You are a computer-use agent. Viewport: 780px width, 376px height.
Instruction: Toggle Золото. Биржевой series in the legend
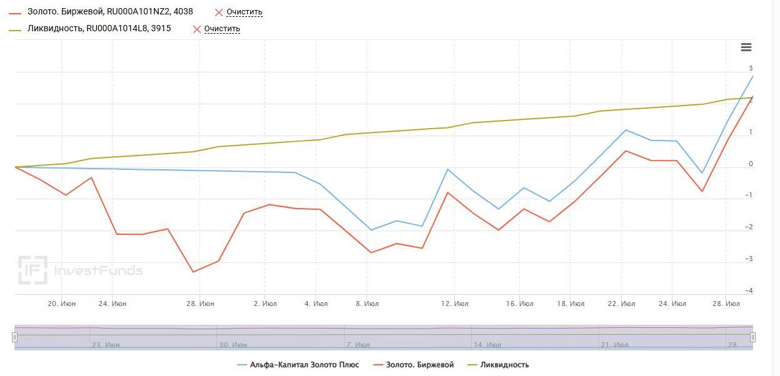pyautogui.click(x=413, y=365)
